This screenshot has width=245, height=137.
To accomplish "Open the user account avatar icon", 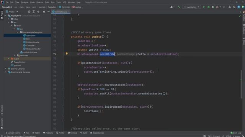I will [x=230, y=7].
